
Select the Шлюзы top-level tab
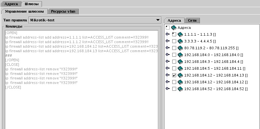coord(32,4)
